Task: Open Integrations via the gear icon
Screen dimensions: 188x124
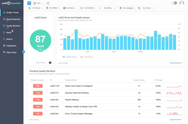Action: pyautogui.click(x=4, y=46)
